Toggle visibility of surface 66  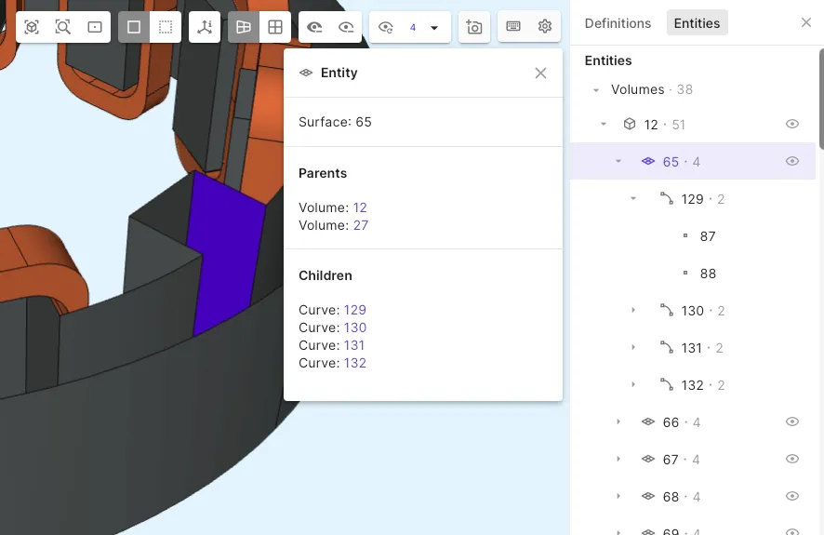pos(792,421)
